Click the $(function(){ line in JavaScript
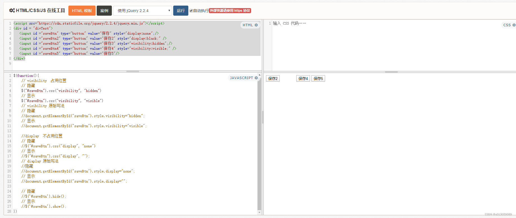The image size is (516, 218). (x=26, y=76)
